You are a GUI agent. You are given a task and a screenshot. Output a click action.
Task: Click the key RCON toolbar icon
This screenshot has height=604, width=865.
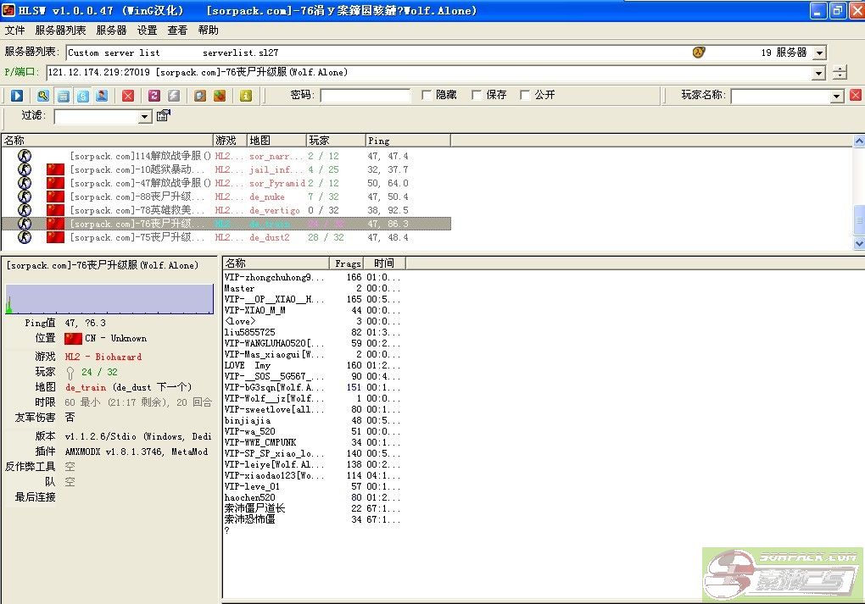[43, 96]
